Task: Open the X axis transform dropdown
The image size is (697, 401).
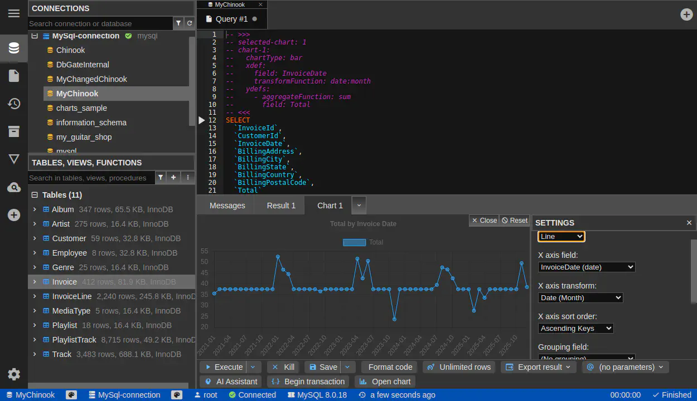Action: coord(580,298)
